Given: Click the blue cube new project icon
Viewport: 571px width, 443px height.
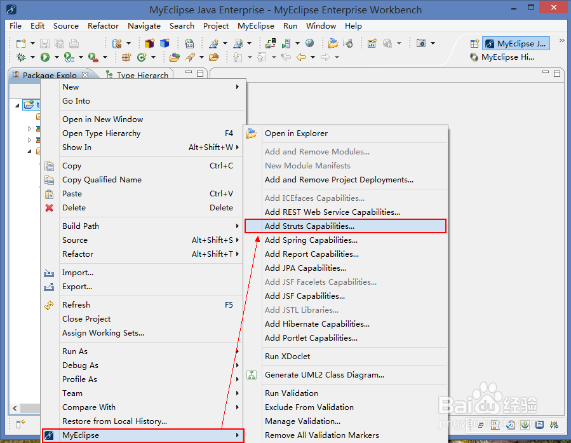Looking at the screenshot, I should pos(165,43).
